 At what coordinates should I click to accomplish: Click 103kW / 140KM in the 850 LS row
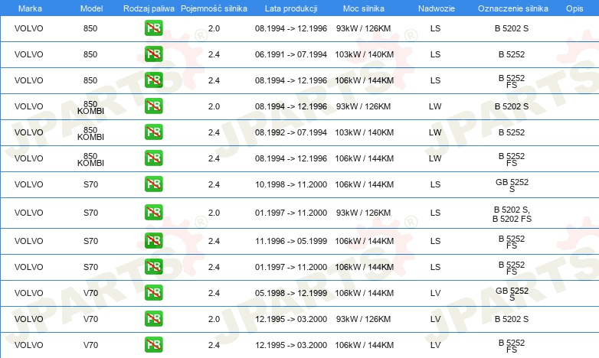pyautogui.click(x=364, y=54)
